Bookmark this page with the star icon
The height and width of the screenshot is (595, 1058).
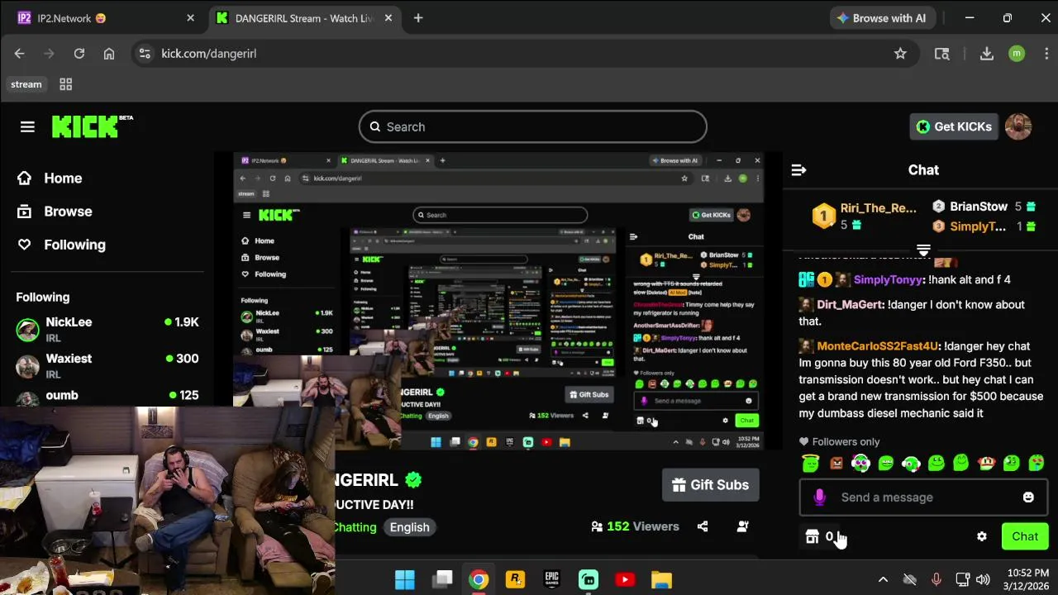(x=900, y=54)
